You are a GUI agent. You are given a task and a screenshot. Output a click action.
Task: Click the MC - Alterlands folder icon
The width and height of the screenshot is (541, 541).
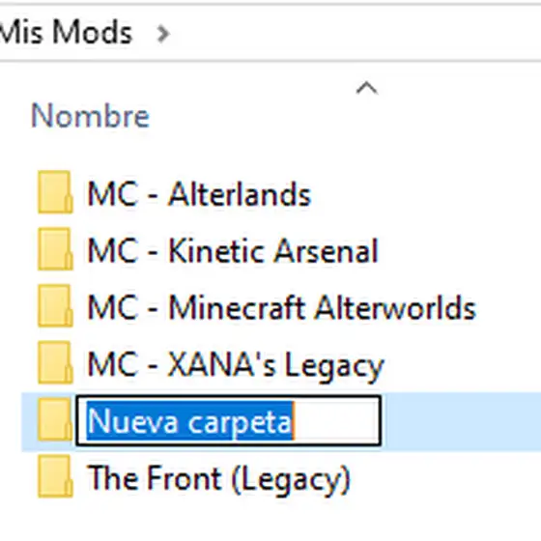click(x=55, y=192)
